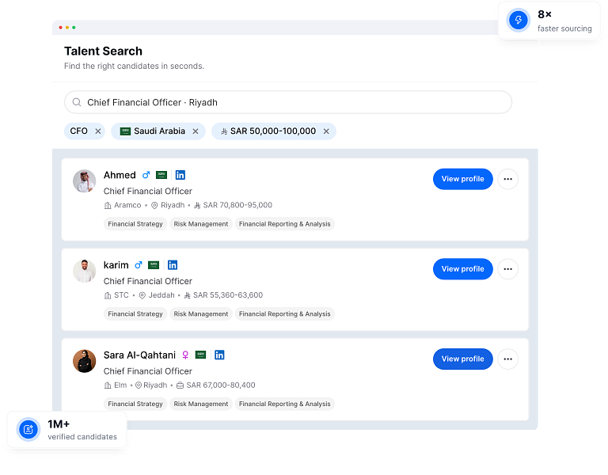Viewport: 608px width, 475px height.
Task: Click the name Sara Al-Qahtani
Action: point(139,355)
